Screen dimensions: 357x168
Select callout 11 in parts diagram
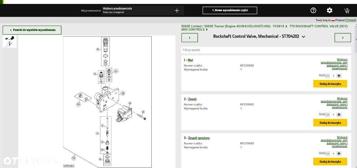[116, 71]
